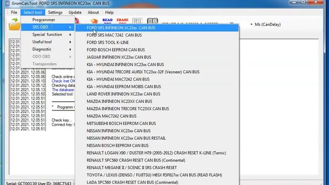Close the Select tool menu
The width and height of the screenshot is (329, 185).
[x=33, y=12]
